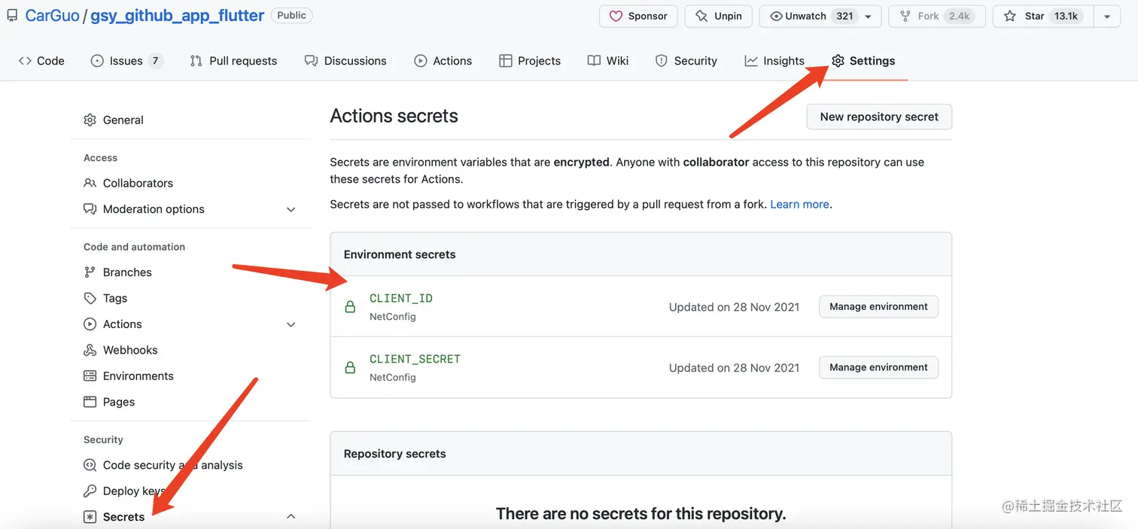Switch to the Code tab

41,61
